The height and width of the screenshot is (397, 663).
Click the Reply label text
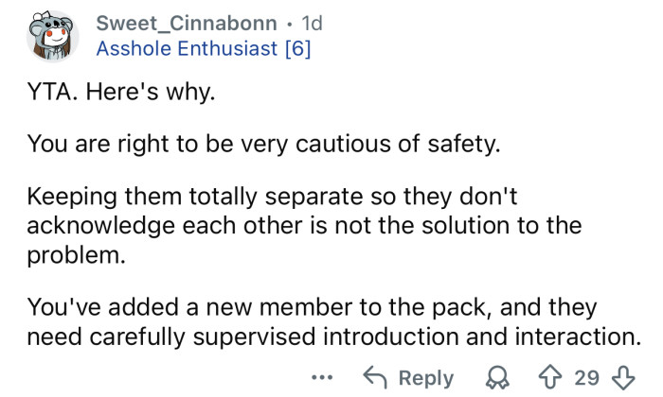coord(426,377)
